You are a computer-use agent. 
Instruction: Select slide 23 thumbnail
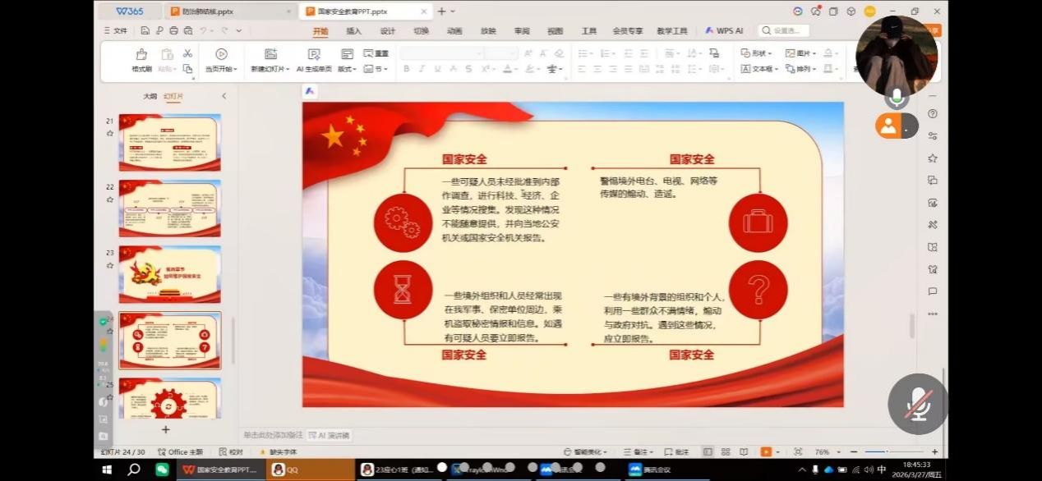170,274
